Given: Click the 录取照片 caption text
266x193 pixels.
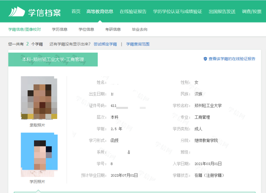Looking at the screenshot, I should 37,125.
